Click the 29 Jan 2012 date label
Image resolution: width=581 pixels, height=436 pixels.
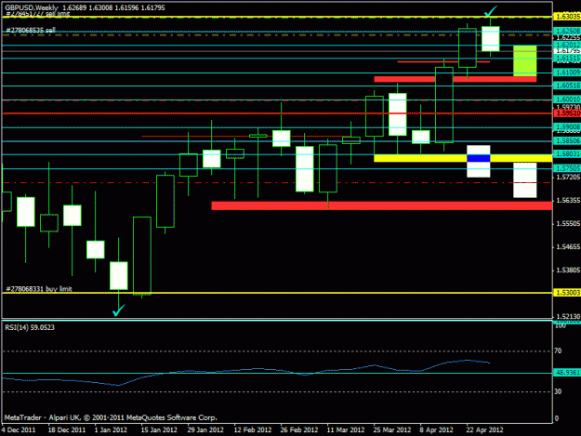(x=205, y=429)
